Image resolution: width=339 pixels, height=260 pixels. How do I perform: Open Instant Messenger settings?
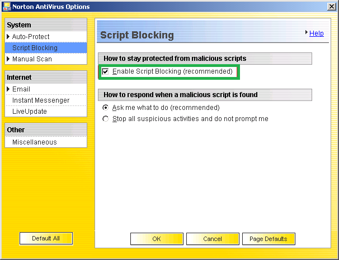[41, 100]
